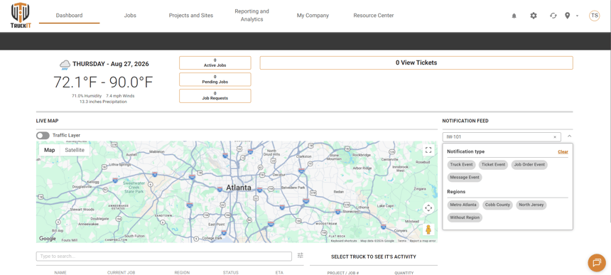611x275 pixels.
Task: Click the Clear link in notification filters
Action: click(x=563, y=152)
